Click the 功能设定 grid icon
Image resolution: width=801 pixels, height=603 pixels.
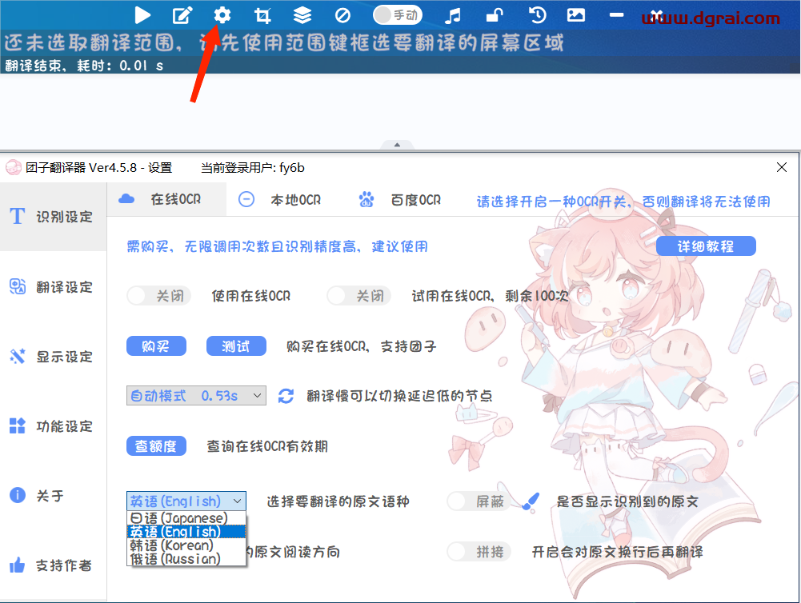[18, 425]
